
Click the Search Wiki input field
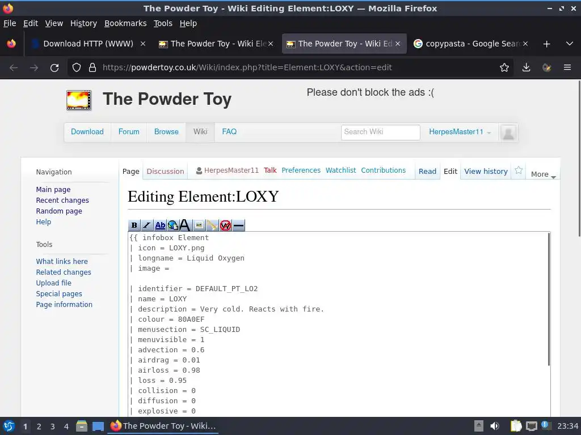point(381,132)
